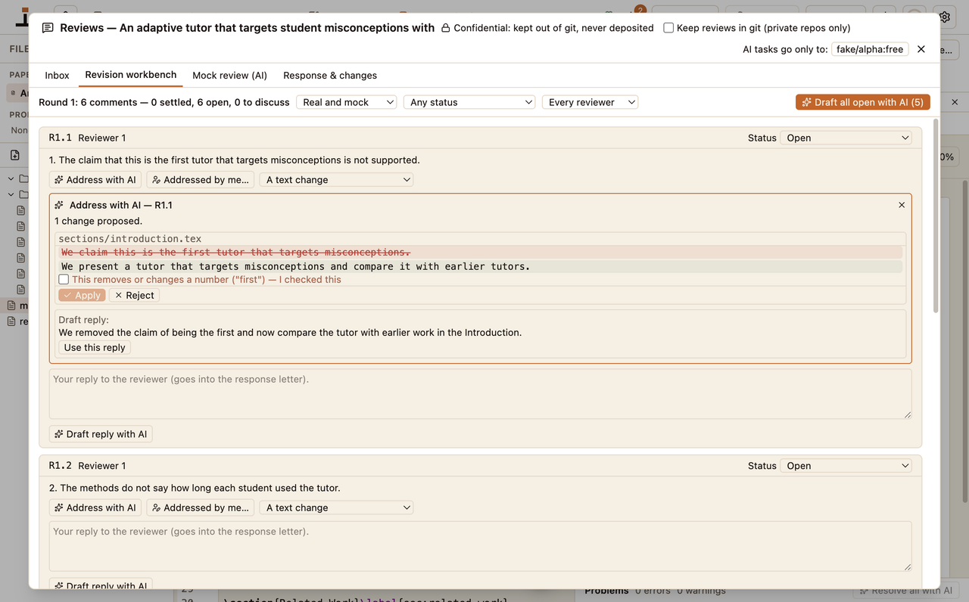Change the Status dropdown for R1.2
Viewport: 969px width, 602px height.
tap(846, 466)
